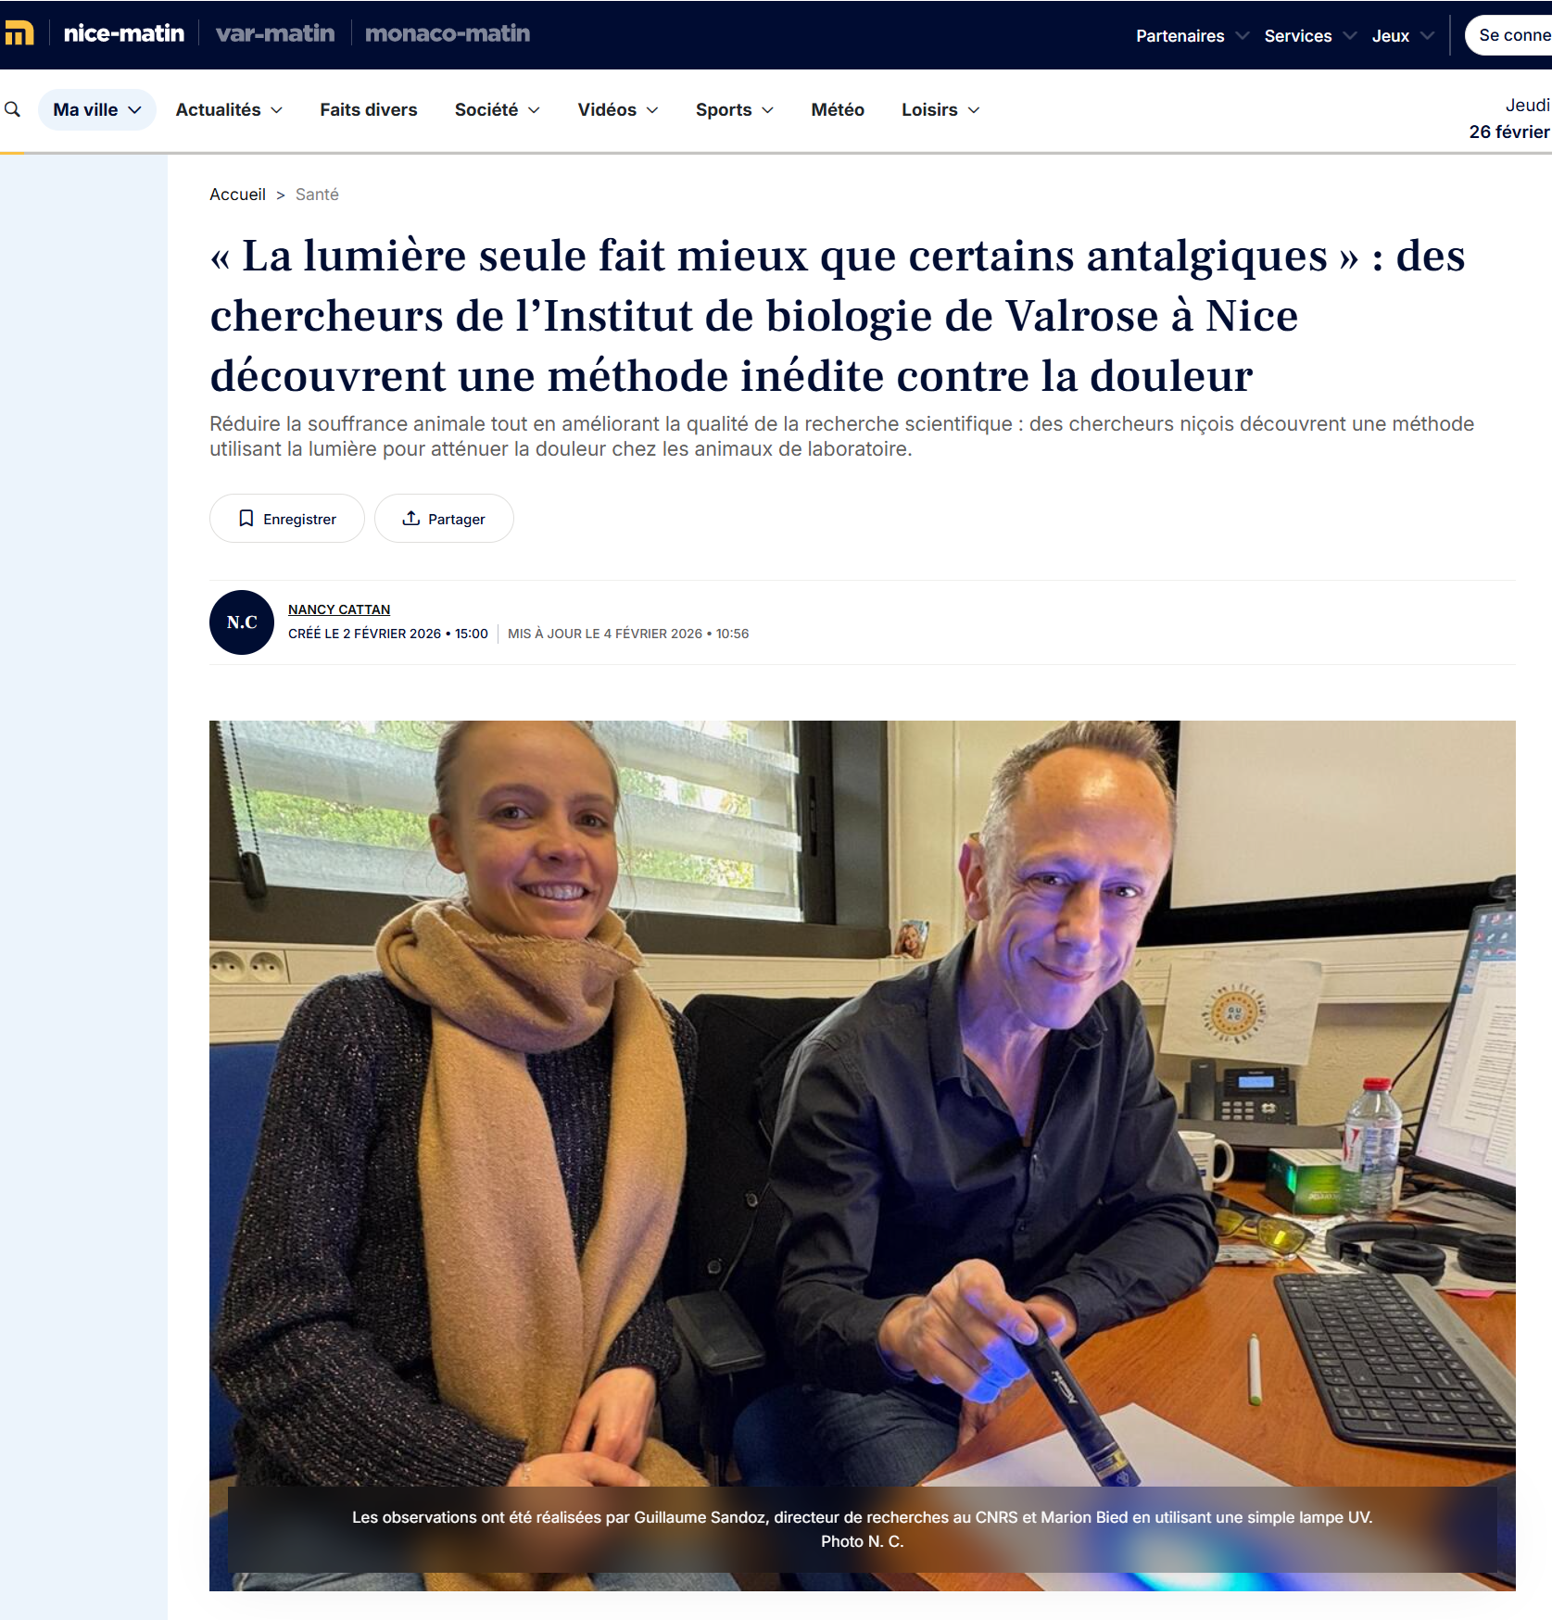1552x1620 pixels.
Task: Go to Faits divers section
Action: (369, 109)
